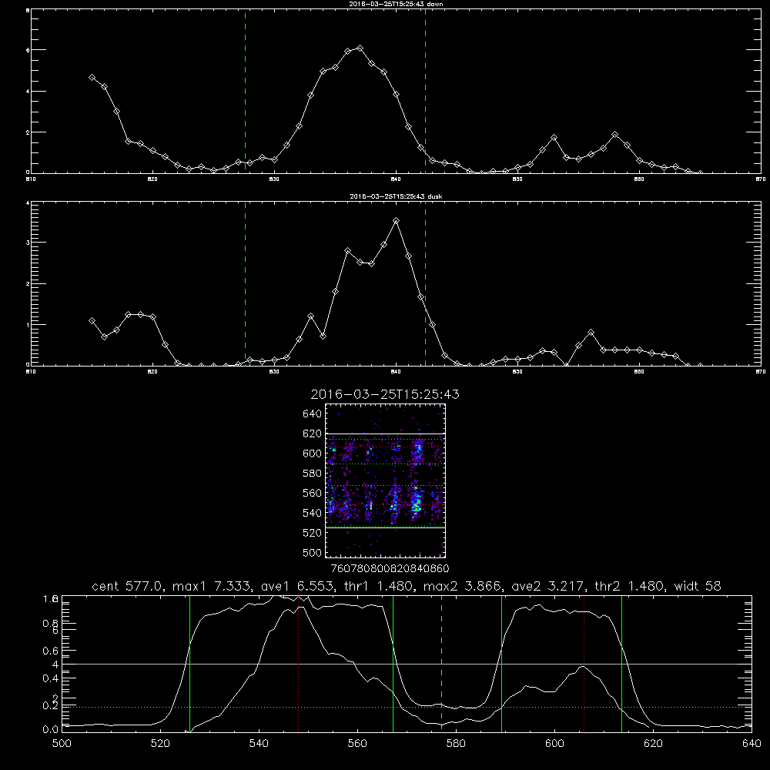Click heatmap y-axis label "580"
This screenshot has width=770, height=770.
tap(313, 474)
